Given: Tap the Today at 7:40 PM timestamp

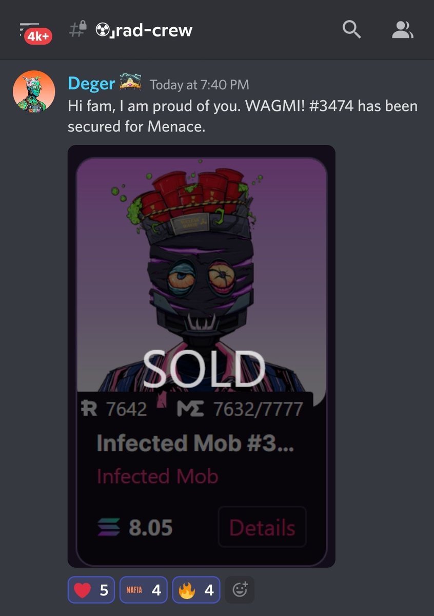Looking at the screenshot, I should pyautogui.click(x=199, y=84).
